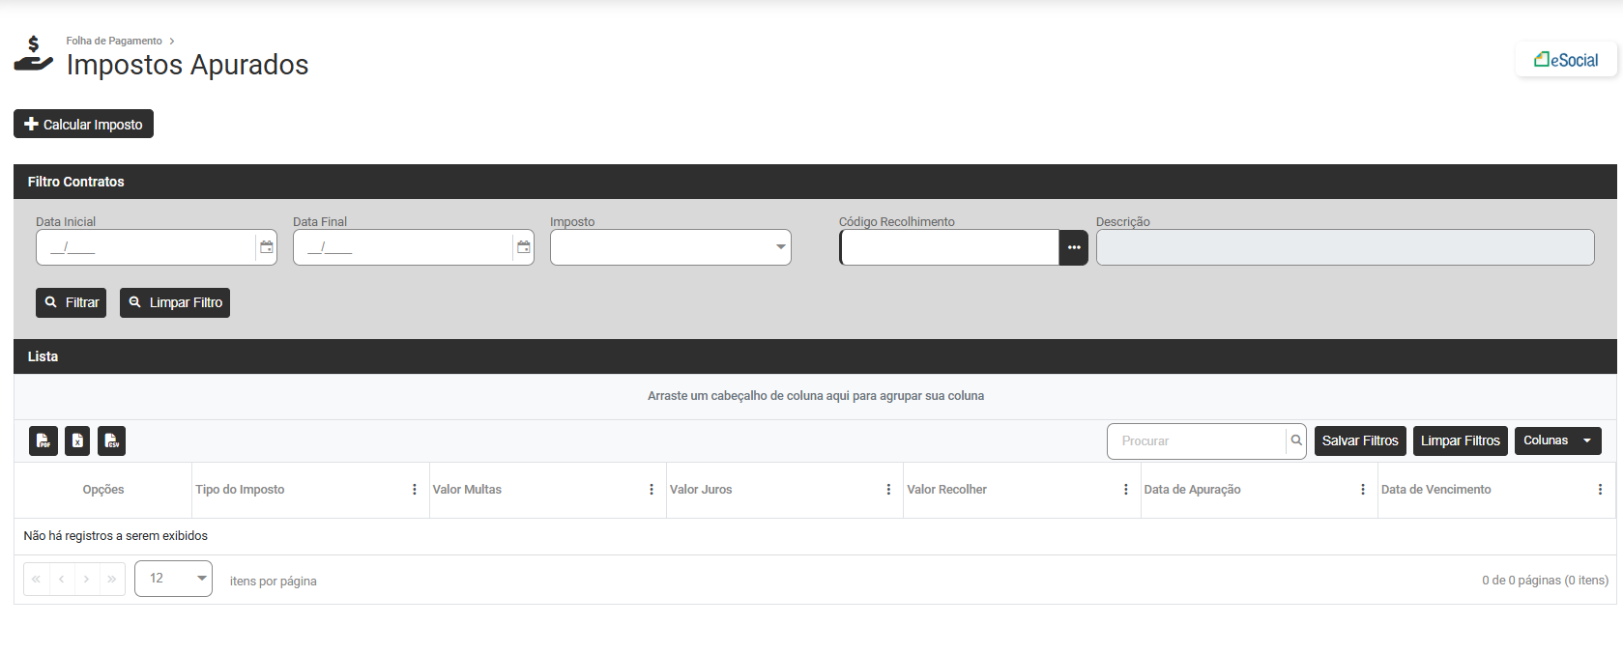Click the payroll hand-dollar icon
Viewport: 1623px width, 653px height.
point(33,54)
